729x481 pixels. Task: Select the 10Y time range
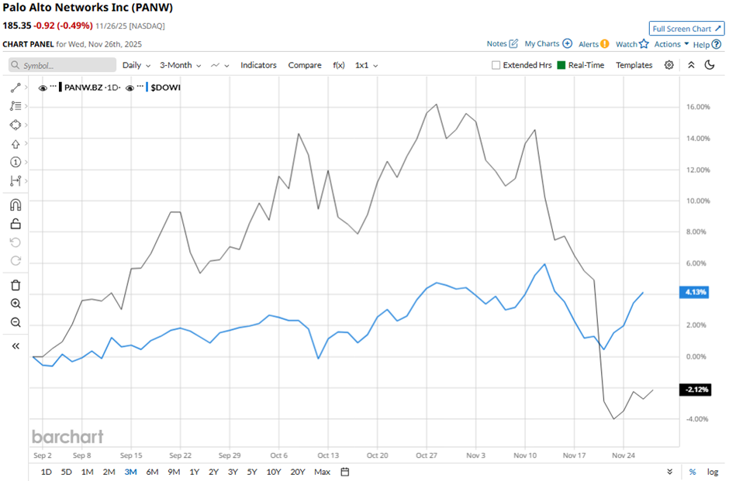274,472
